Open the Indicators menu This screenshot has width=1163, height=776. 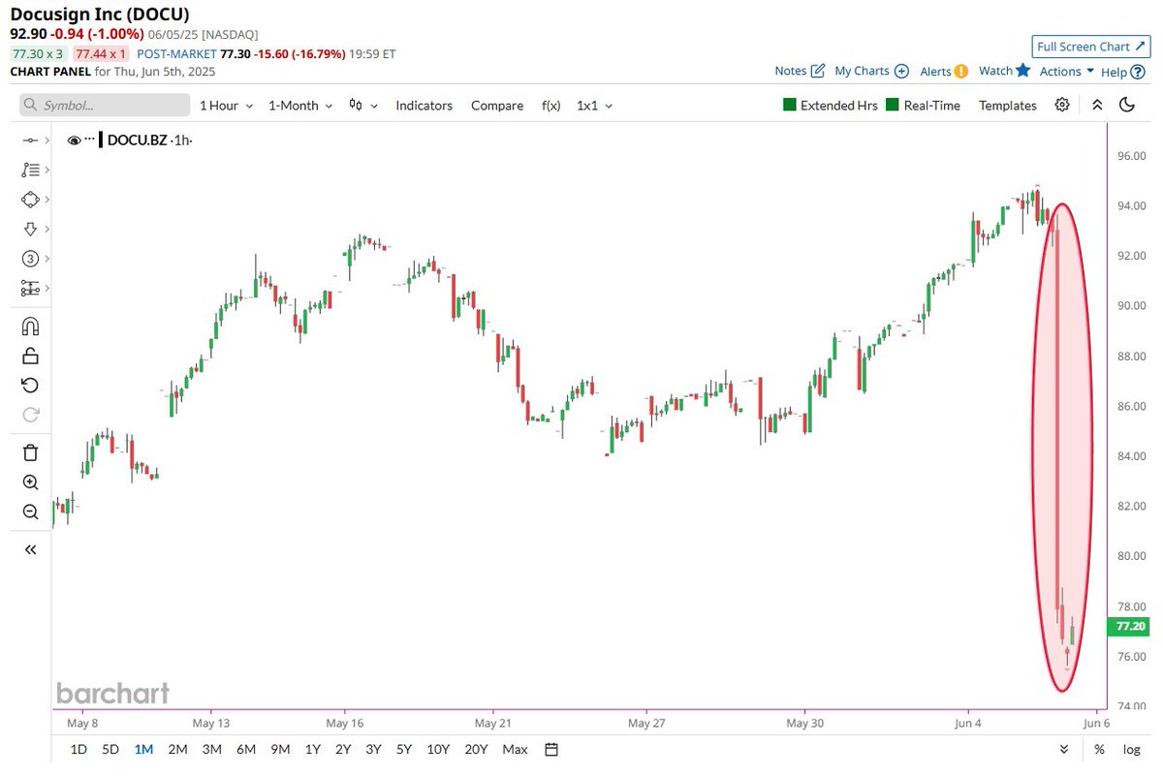[424, 105]
